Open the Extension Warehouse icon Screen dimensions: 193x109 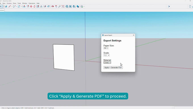click(70, 7)
